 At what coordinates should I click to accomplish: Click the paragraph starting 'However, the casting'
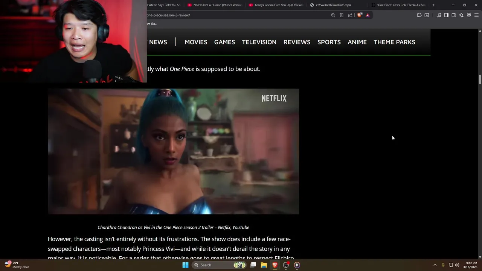coord(171,249)
